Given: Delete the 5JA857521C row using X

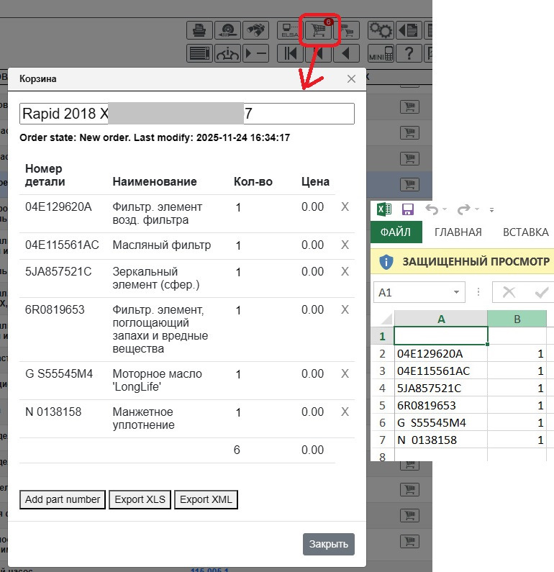Looking at the screenshot, I should (345, 271).
